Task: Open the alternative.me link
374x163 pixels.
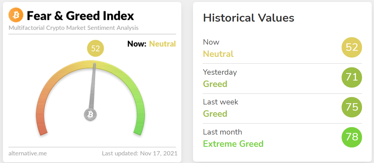Action: pyautogui.click(x=28, y=153)
